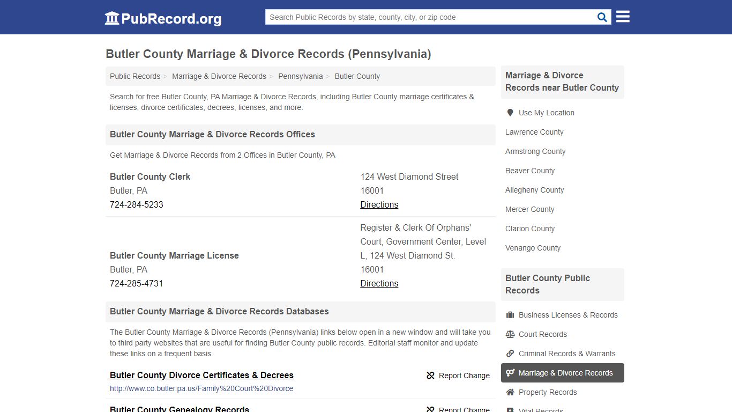
Task: Open Butler County Genealogy Records link
Action: (x=180, y=409)
